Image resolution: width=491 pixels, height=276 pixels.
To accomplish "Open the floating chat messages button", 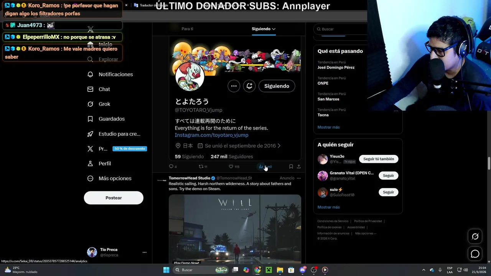I will [x=475, y=254].
